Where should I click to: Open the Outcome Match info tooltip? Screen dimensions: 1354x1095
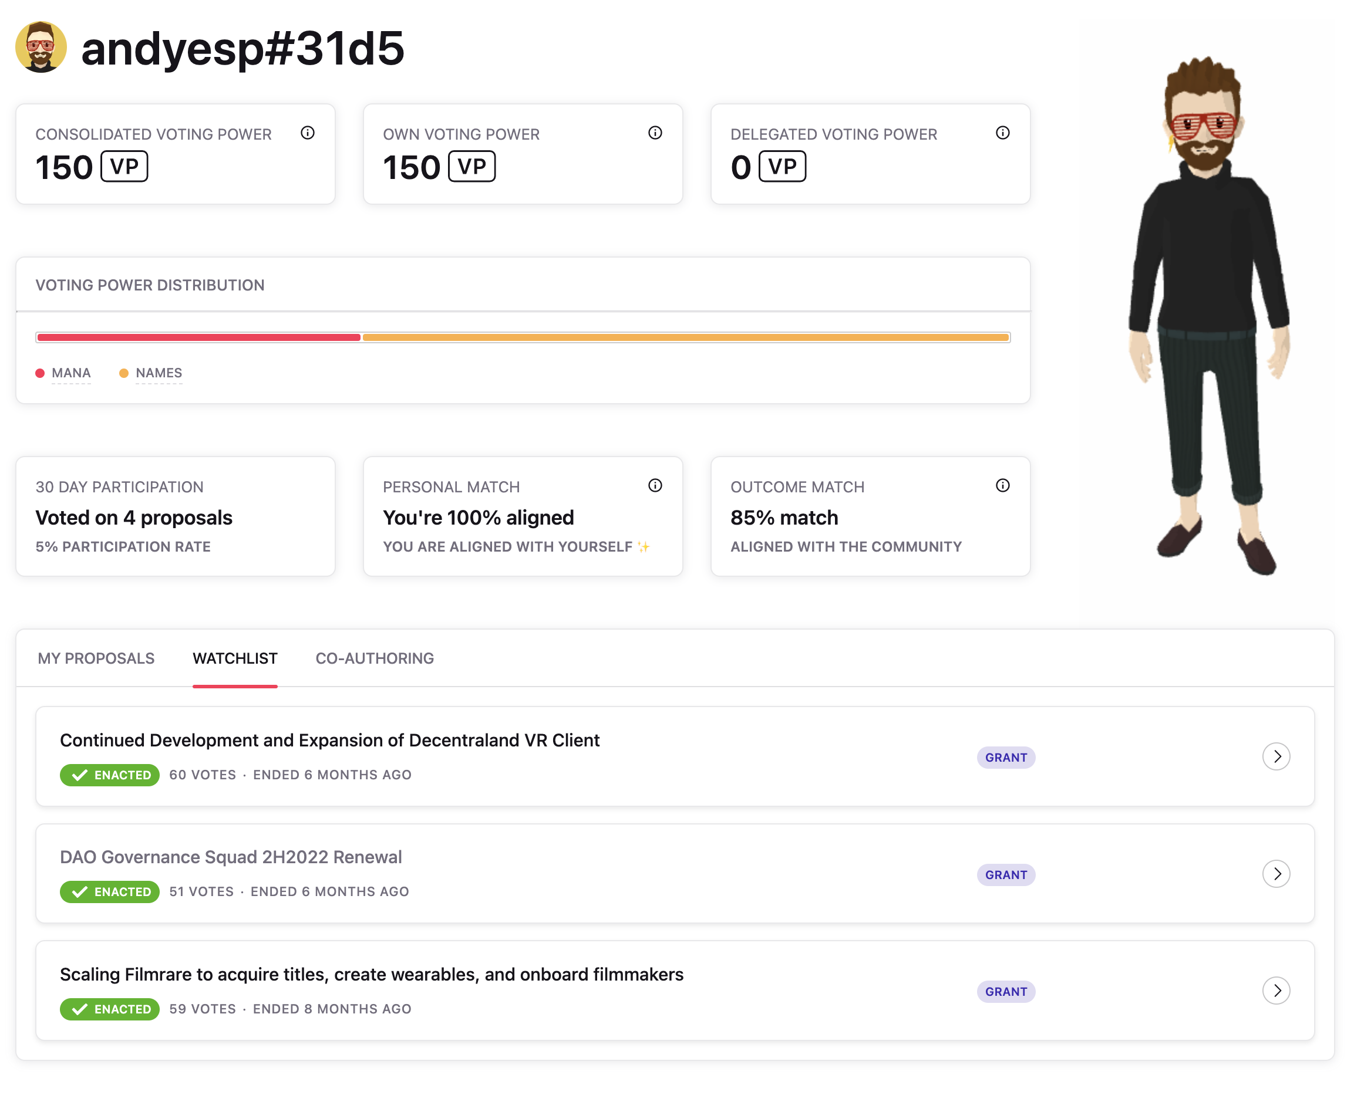[1003, 486]
